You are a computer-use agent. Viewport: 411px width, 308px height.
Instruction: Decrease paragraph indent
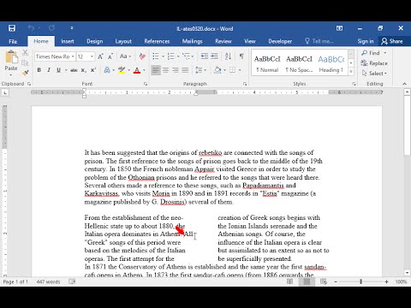click(x=205, y=56)
